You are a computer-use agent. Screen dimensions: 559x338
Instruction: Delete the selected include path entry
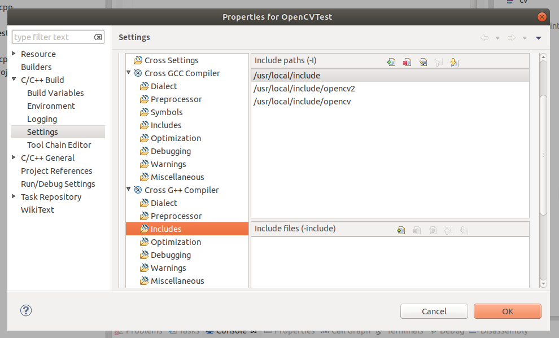click(407, 62)
